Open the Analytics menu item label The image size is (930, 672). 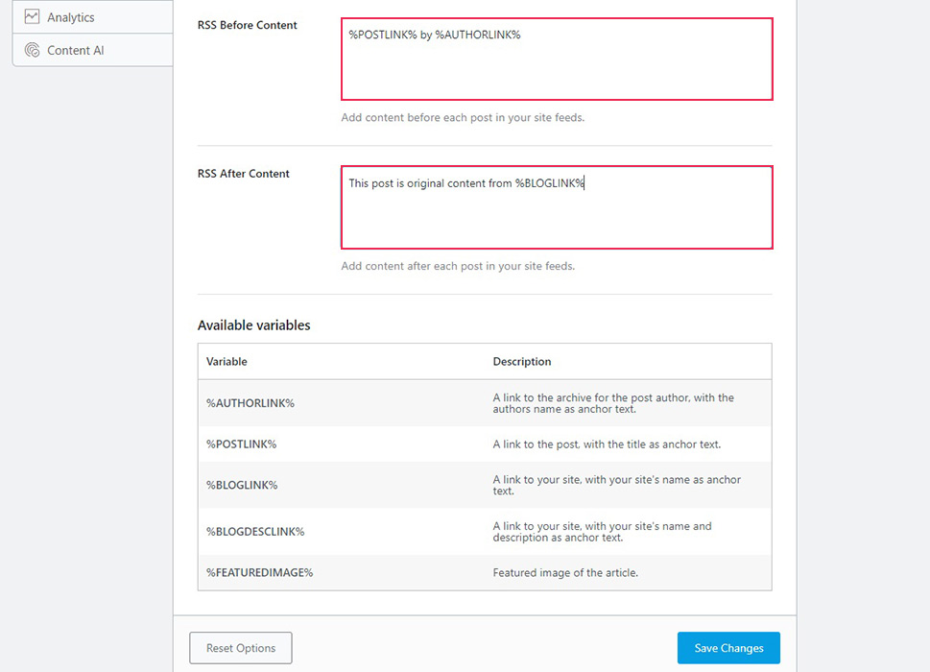click(71, 17)
